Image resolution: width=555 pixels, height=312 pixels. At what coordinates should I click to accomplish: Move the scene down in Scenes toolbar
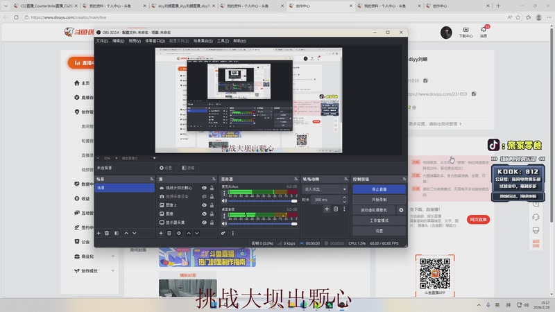(134, 233)
